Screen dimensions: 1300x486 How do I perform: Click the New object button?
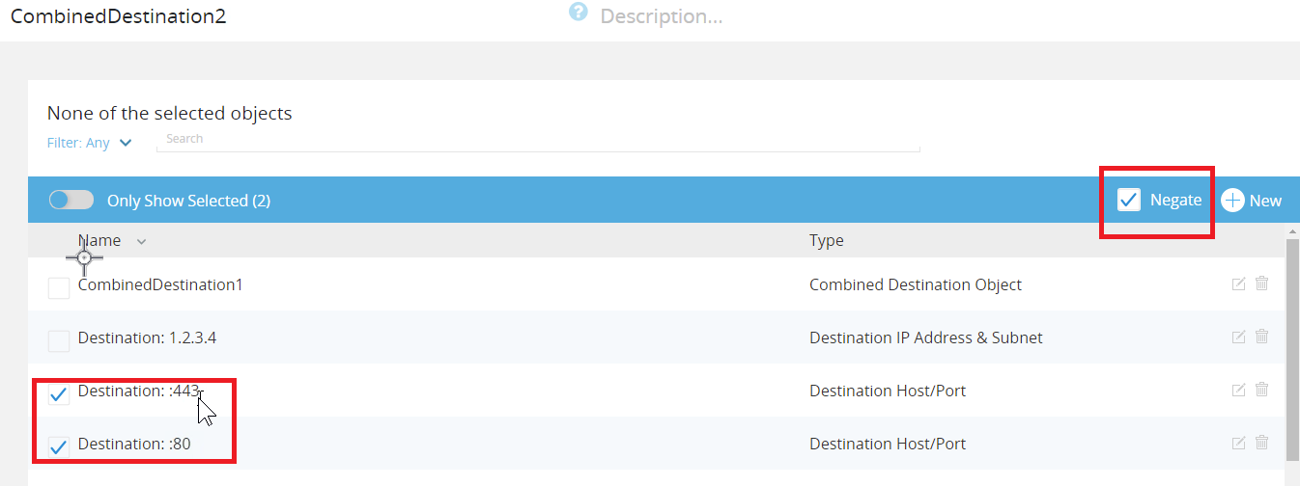pos(1252,200)
